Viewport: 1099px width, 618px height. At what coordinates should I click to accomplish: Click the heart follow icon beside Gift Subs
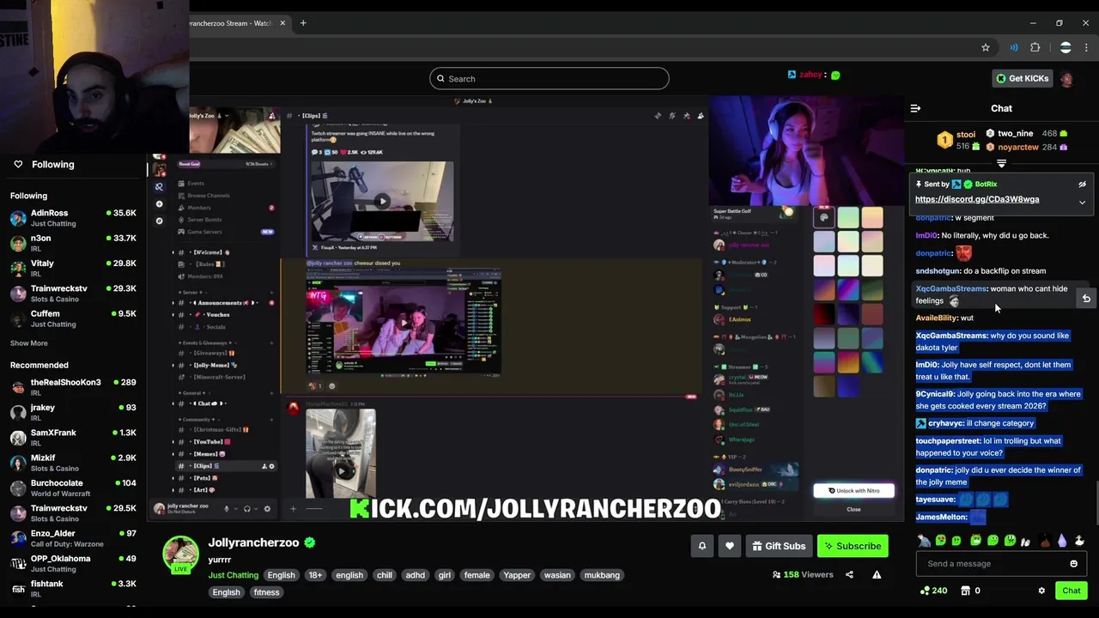point(729,546)
